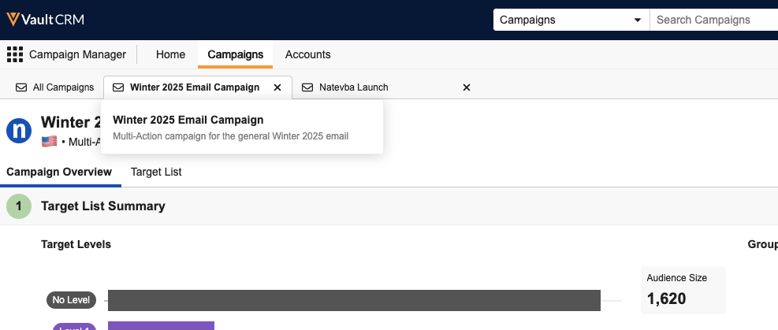Open the Accounts tab
778x330 pixels.
tap(307, 54)
